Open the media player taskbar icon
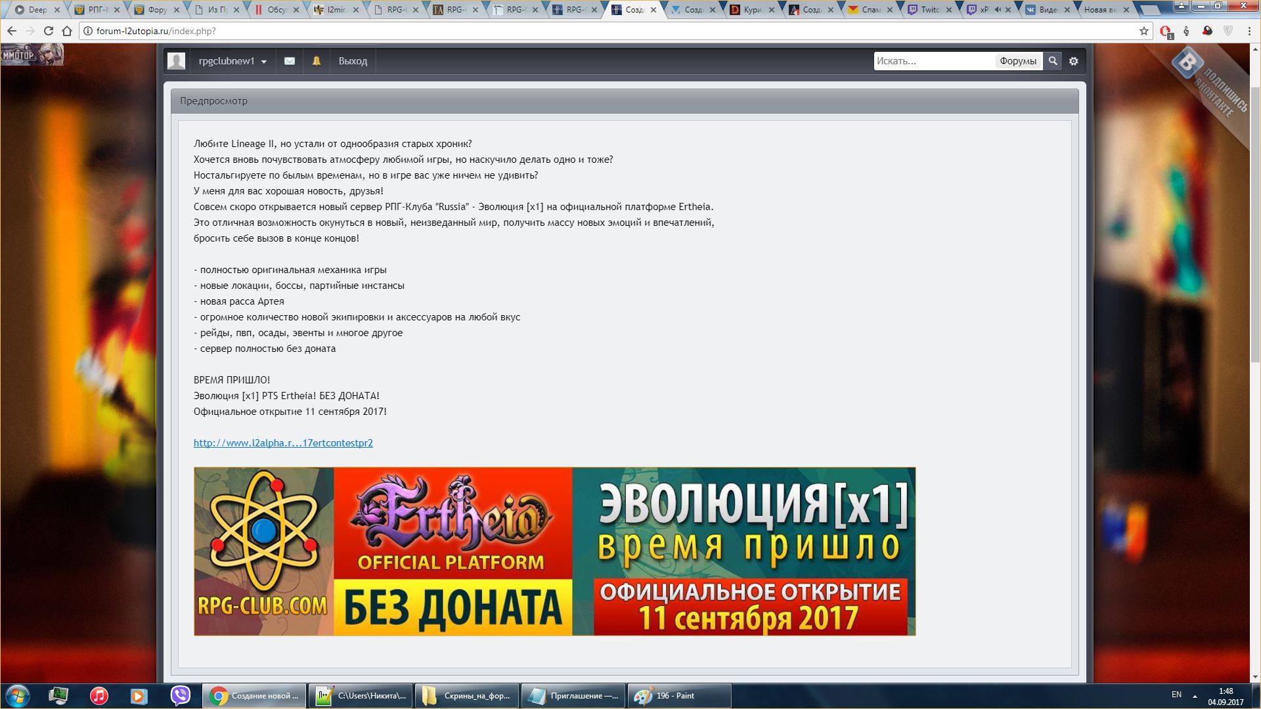The image size is (1261, 709). tap(139, 696)
